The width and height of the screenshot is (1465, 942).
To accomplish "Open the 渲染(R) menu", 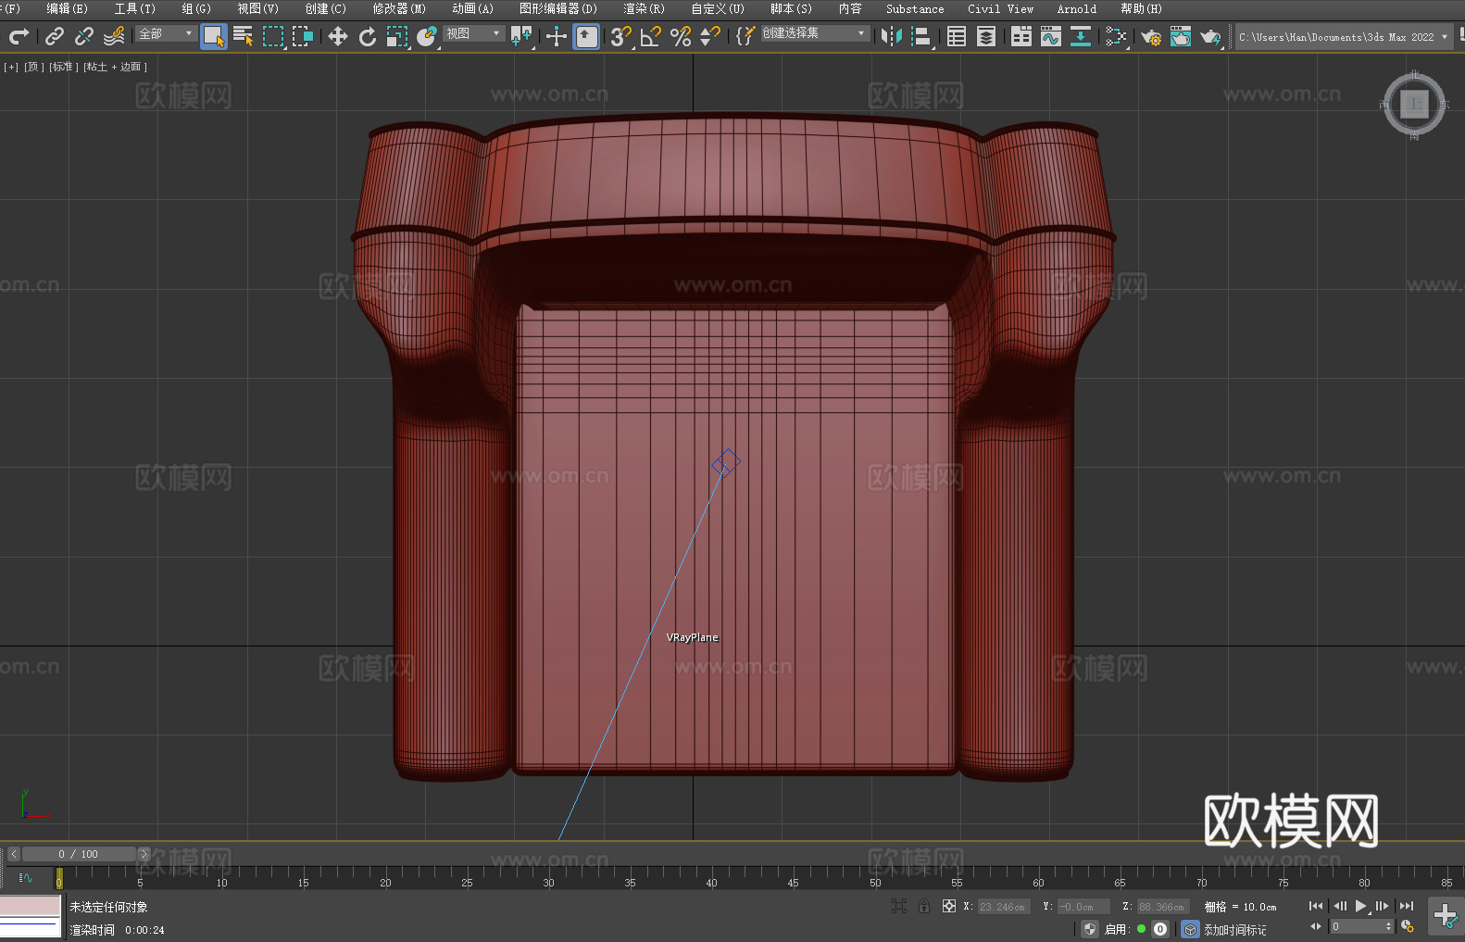I will click(x=644, y=8).
